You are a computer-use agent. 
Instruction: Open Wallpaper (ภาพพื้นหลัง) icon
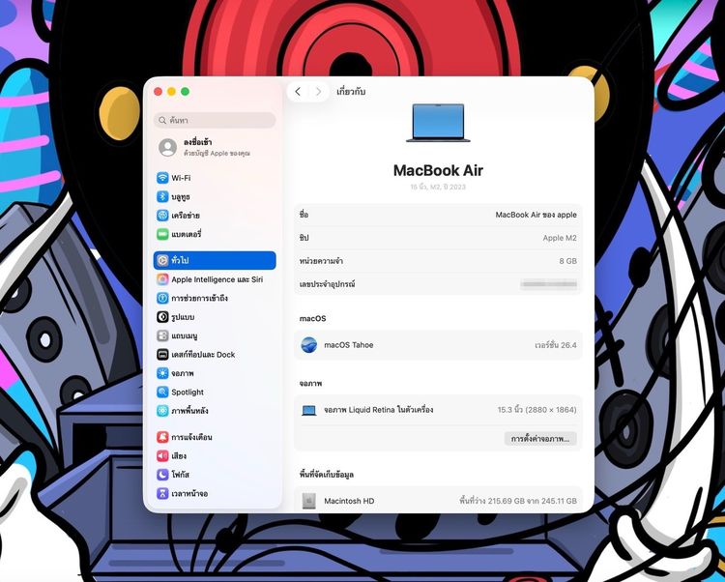click(x=162, y=411)
